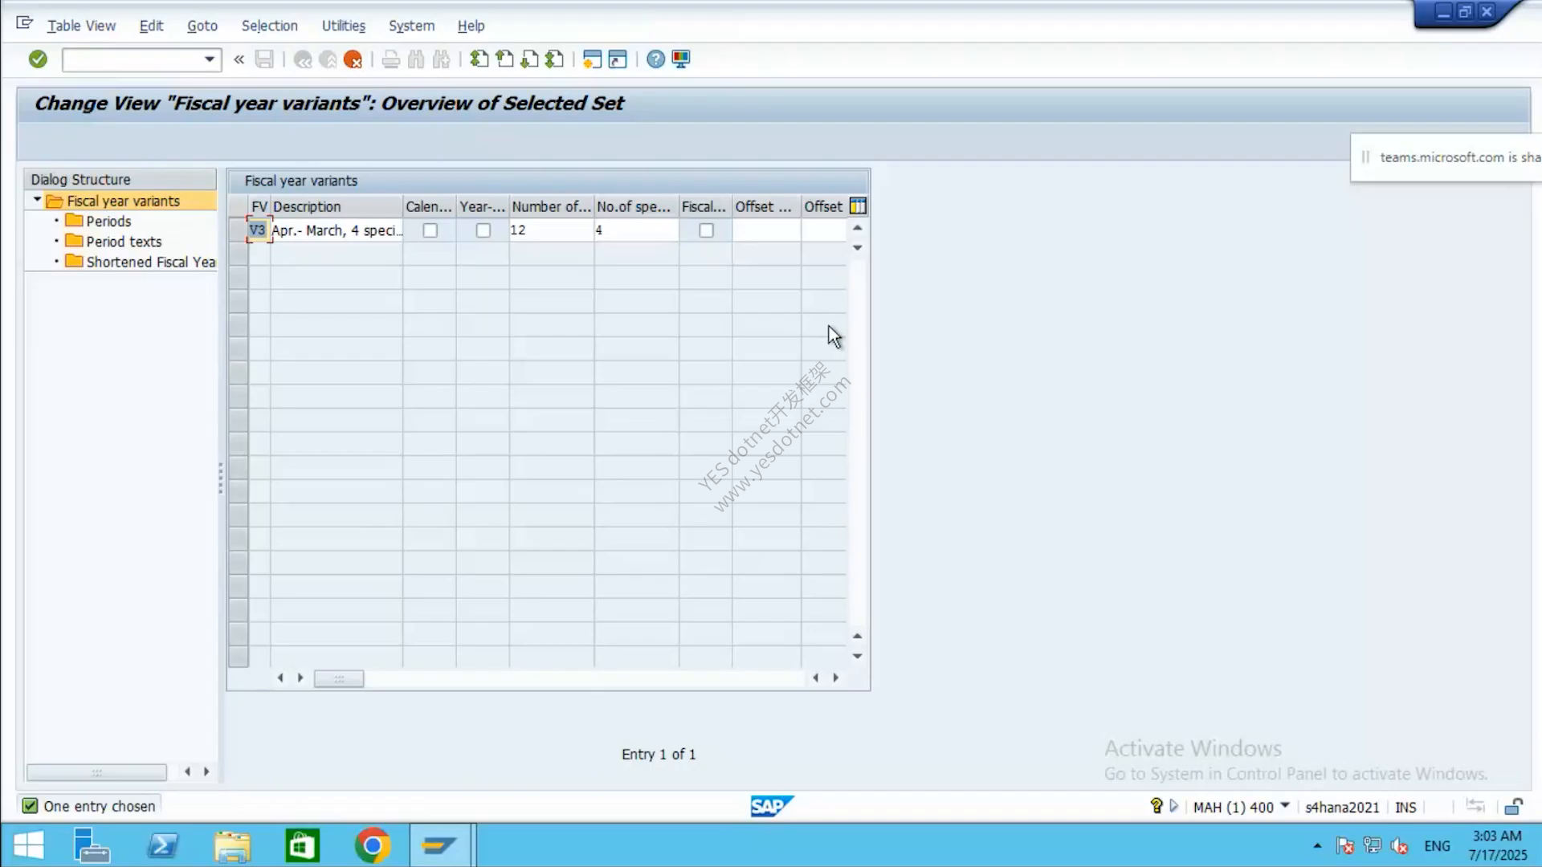1542x867 pixels.
Task: Open the Help question mark icon
Action: 655,59
